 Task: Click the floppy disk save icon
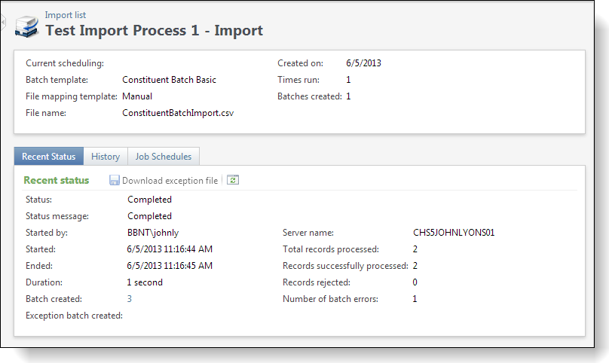pyautogui.click(x=115, y=180)
